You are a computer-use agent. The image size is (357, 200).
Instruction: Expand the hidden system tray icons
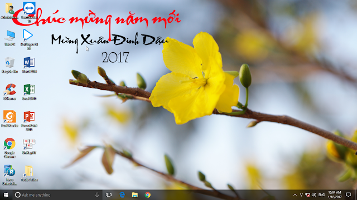pos(295,195)
